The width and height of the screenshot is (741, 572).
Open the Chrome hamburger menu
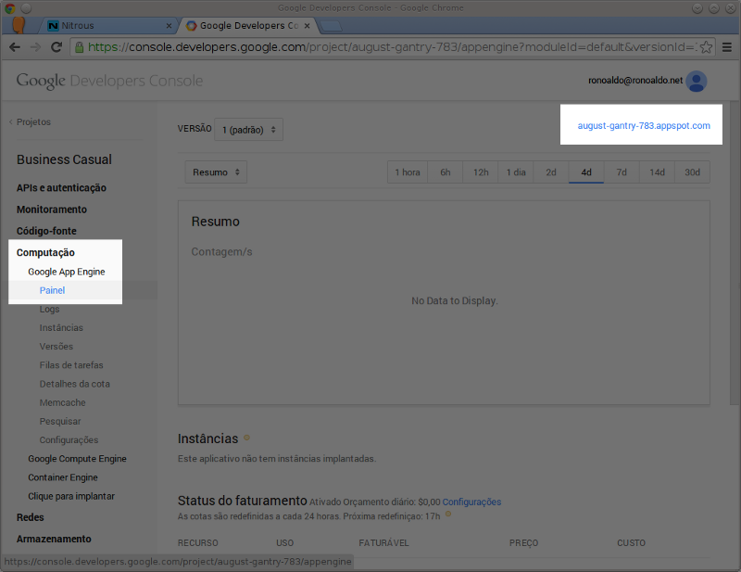[x=727, y=47]
